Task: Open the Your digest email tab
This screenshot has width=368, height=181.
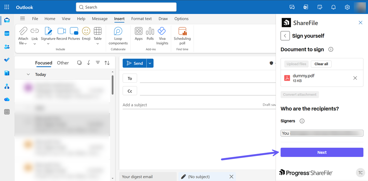Action: point(148,177)
